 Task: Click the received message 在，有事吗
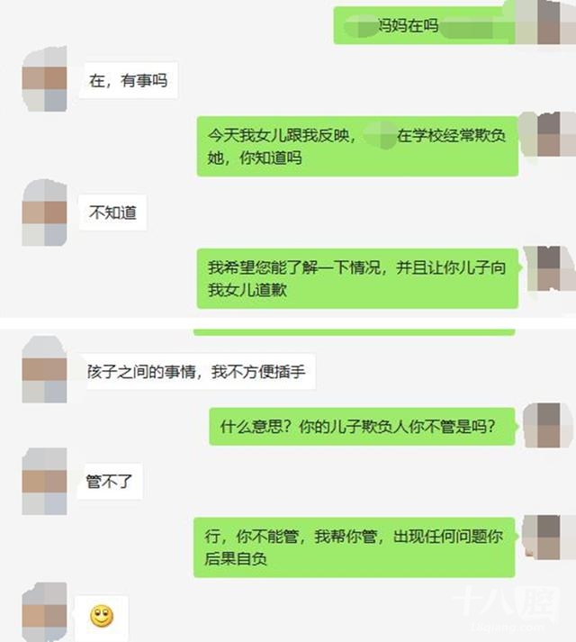(x=129, y=80)
